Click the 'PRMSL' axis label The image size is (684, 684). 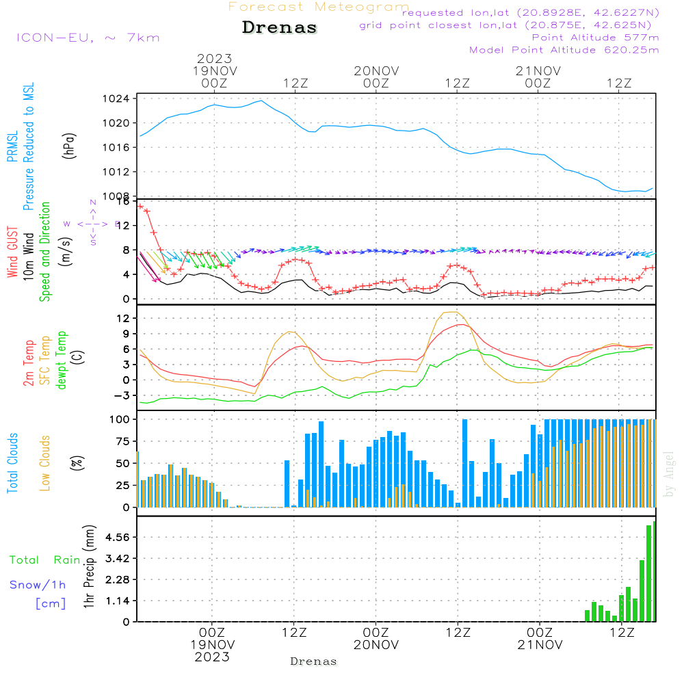tap(12, 146)
